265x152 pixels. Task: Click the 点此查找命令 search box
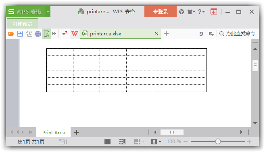[237, 34]
